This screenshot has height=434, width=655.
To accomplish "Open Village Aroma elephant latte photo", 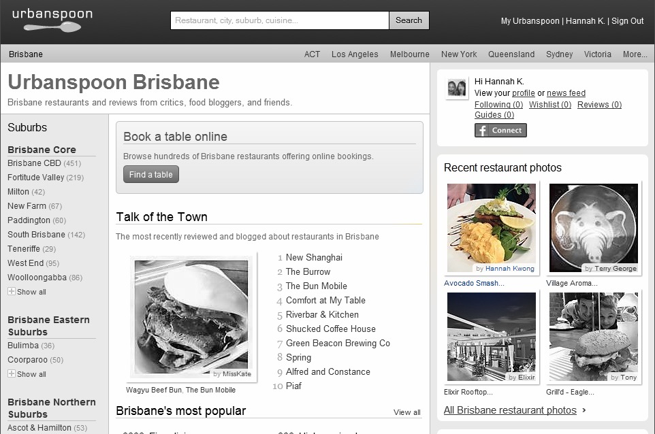I will (594, 228).
